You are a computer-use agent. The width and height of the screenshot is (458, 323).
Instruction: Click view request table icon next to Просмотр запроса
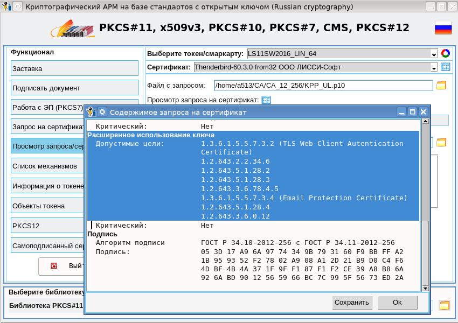[266, 100]
